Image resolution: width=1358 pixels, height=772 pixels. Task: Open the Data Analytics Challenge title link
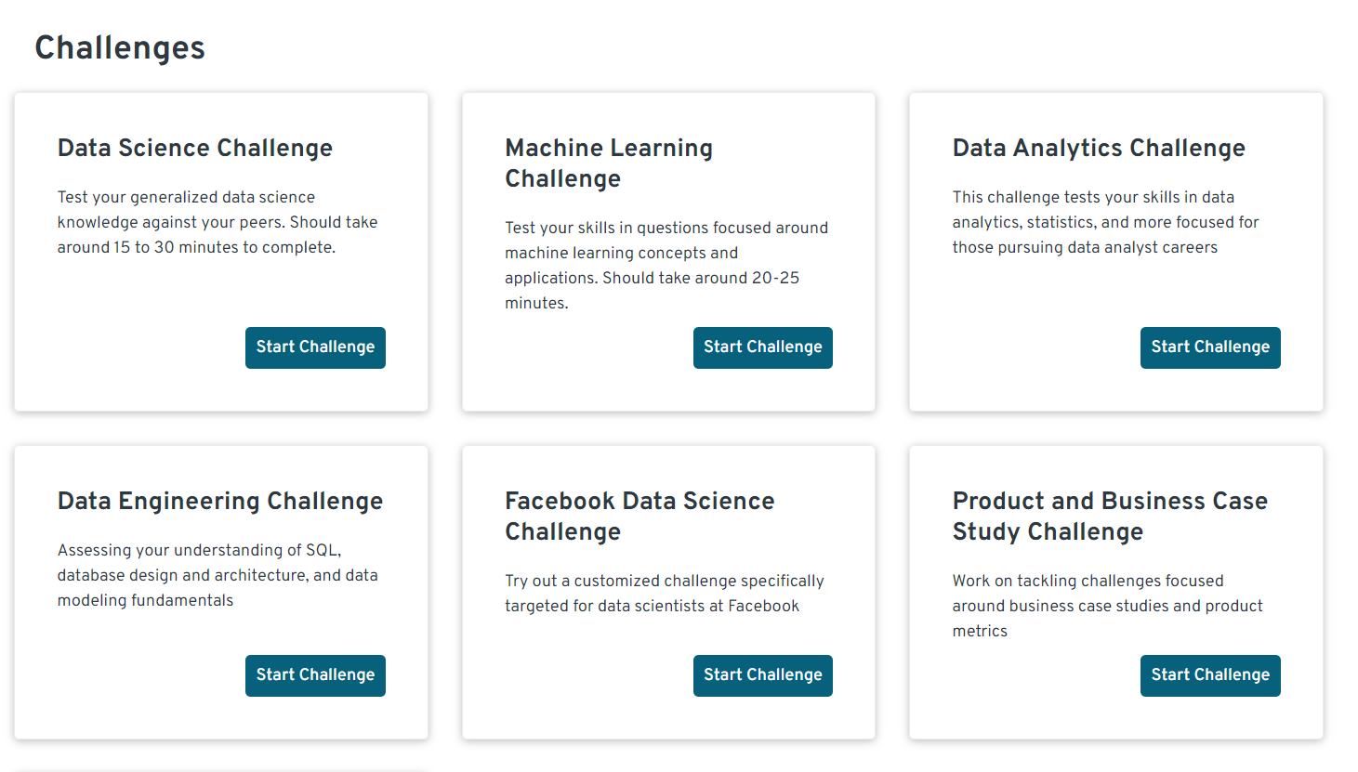click(x=1099, y=148)
